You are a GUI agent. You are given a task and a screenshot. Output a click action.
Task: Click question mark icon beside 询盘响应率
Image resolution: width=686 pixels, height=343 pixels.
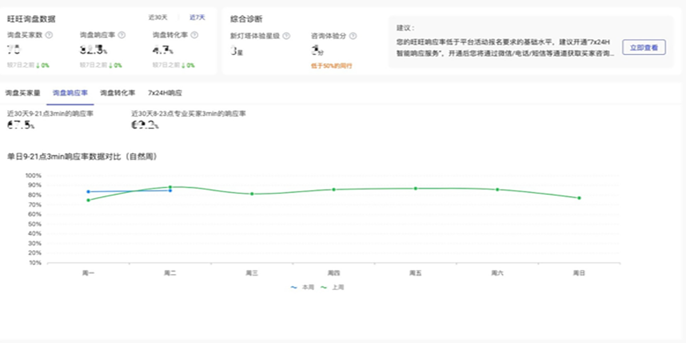pos(123,34)
